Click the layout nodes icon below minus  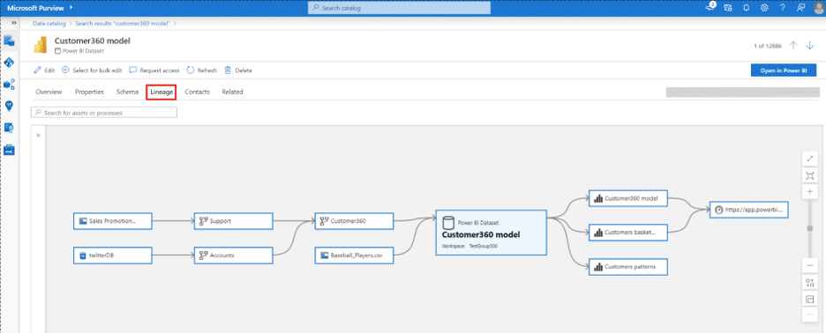(x=809, y=283)
